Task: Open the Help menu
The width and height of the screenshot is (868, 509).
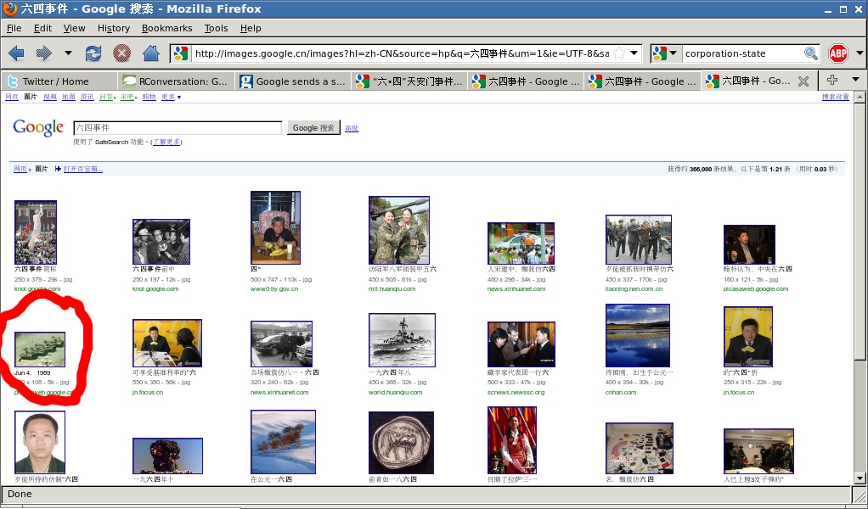Action: [x=251, y=28]
